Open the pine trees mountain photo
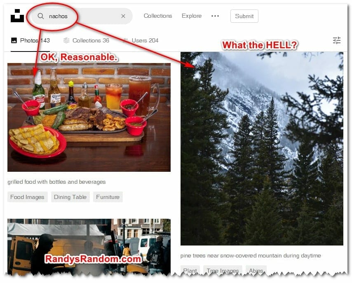This screenshot has height=283, width=352. pyautogui.click(x=262, y=149)
